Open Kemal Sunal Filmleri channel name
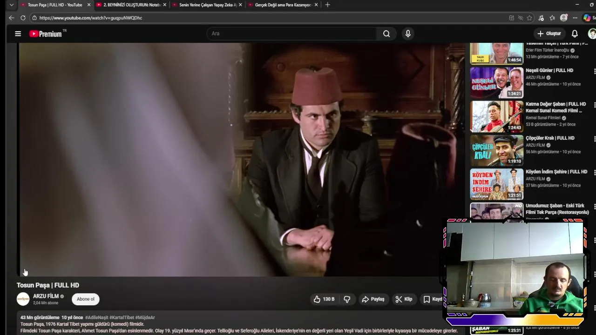This screenshot has height=335, width=596. 543,118
